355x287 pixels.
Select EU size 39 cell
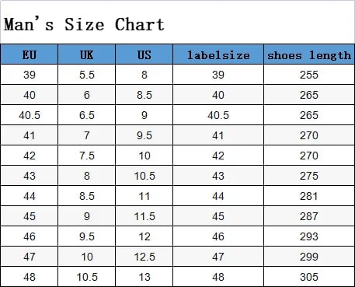(29, 75)
